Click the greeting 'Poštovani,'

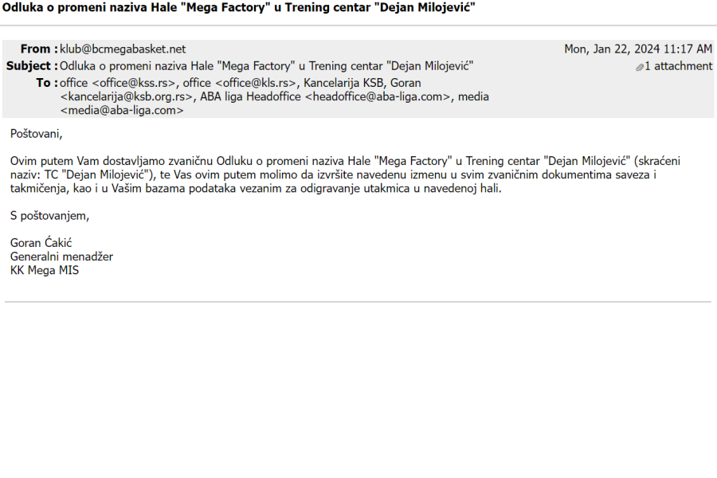36,134
